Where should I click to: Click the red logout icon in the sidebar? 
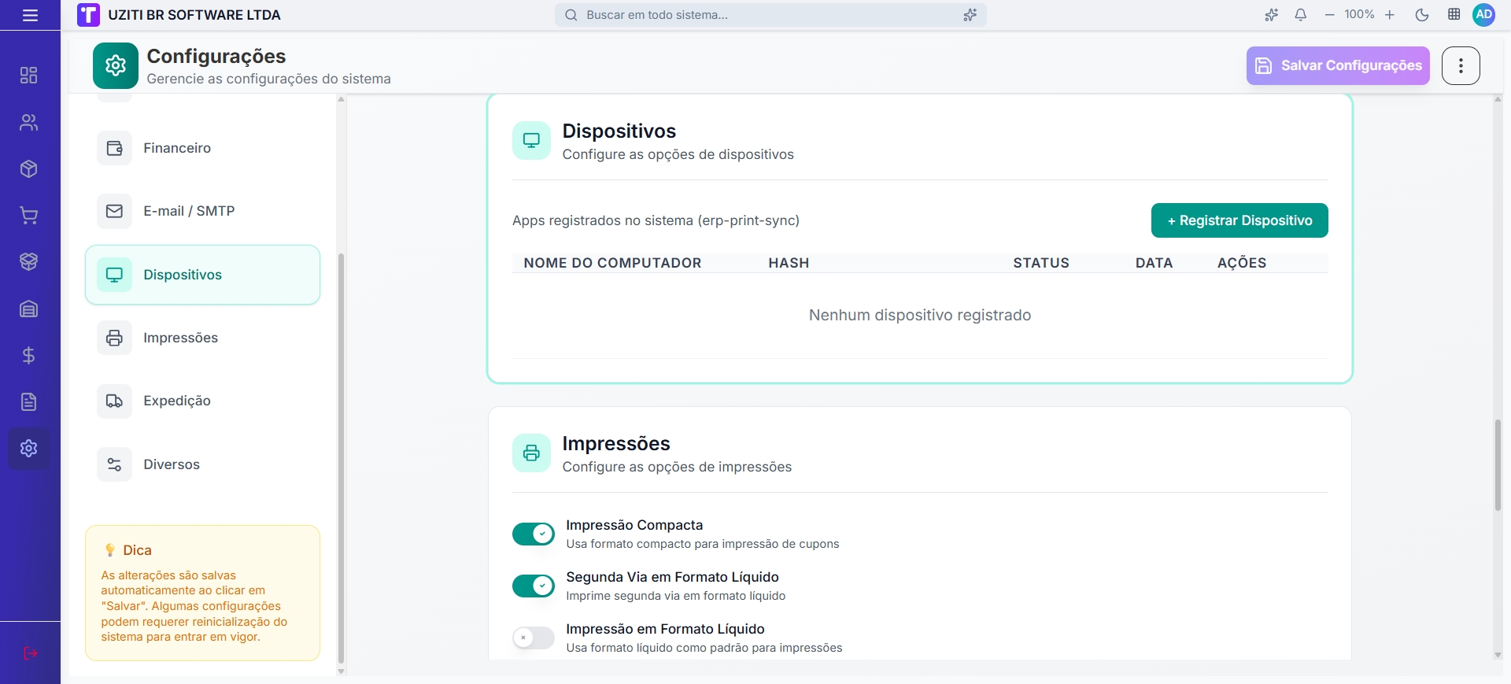pyautogui.click(x=30, y=653)
